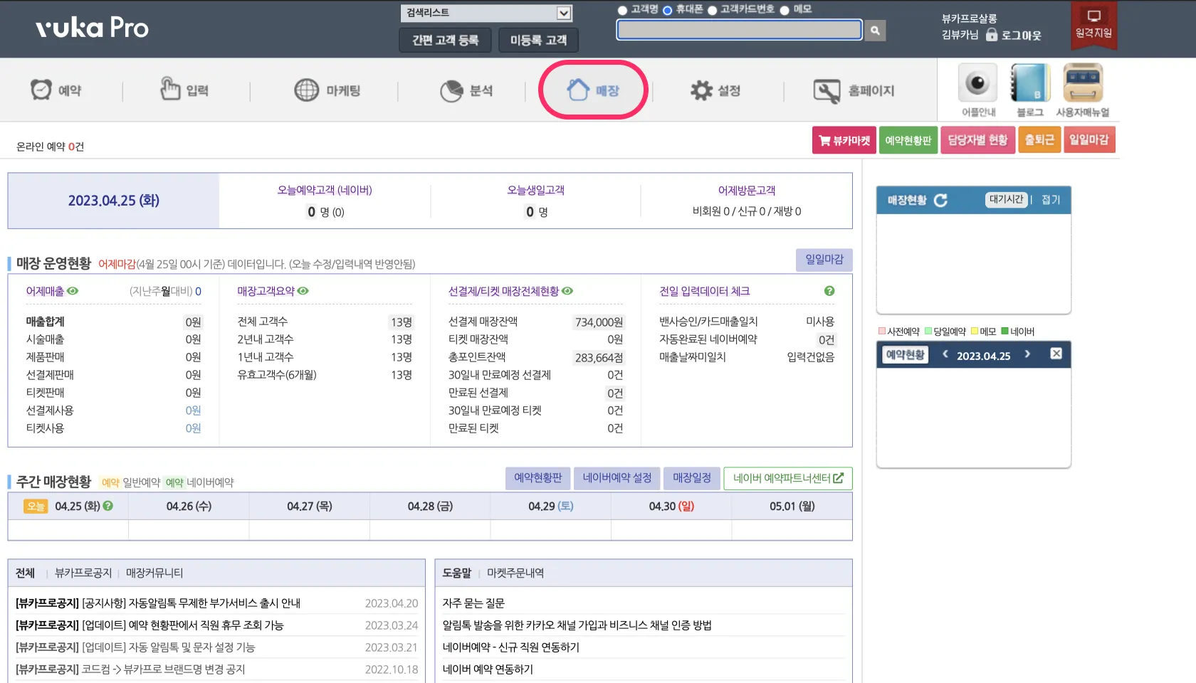Screen dimensions: 1196x683
Task: Expand the 검색리스트 dropdown
Action: click(487, 13)
